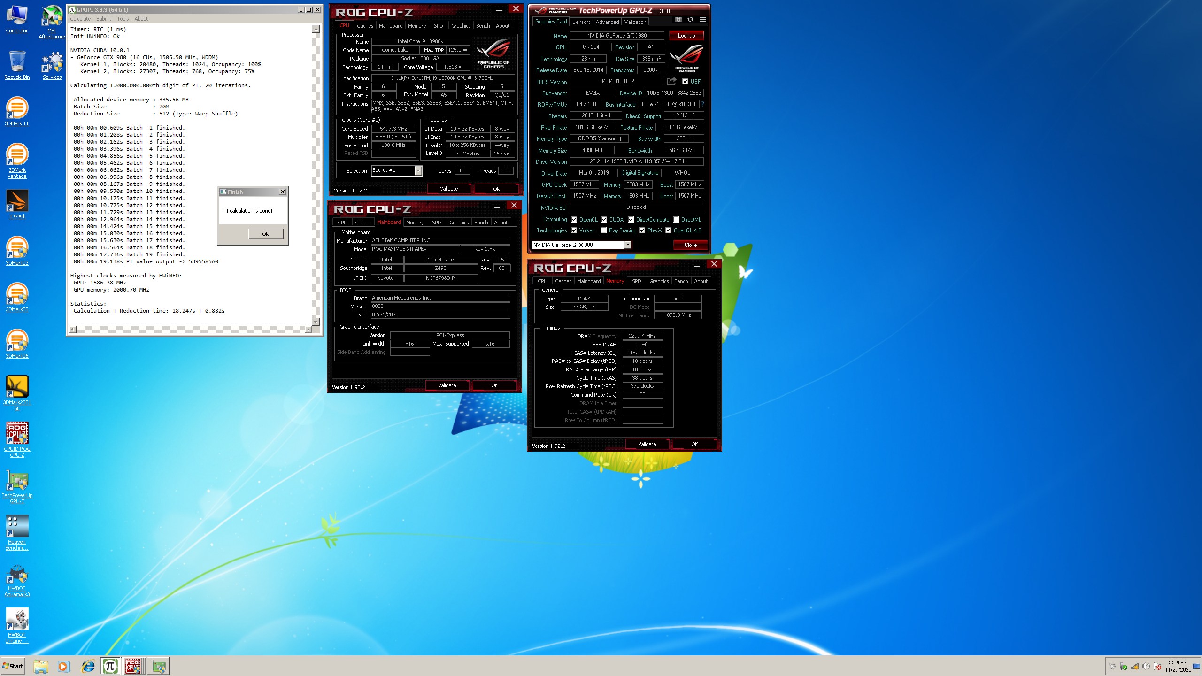The width and height of the screenshot is (1202, 676).
Task: Click the Bus Interface question mark icon
Action: (703, 104)
